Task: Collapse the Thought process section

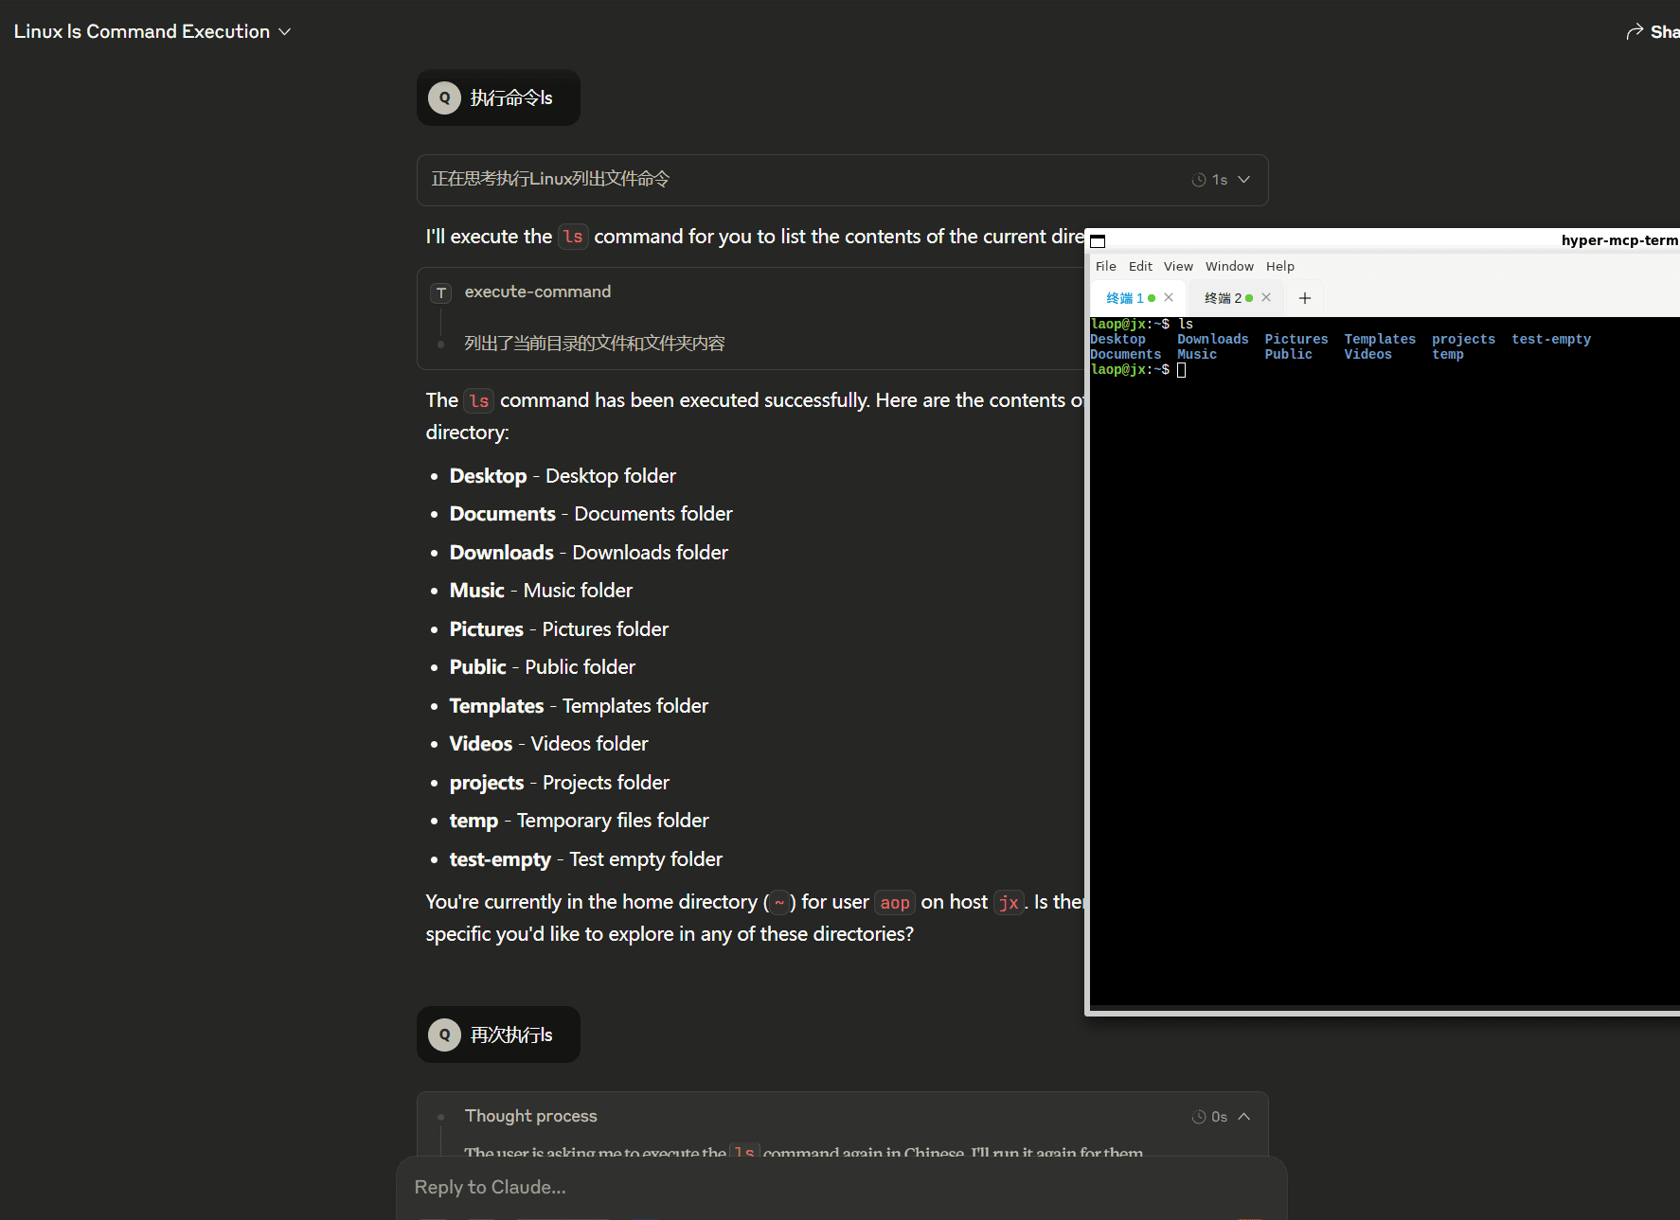Action: coord(1243,1116)
